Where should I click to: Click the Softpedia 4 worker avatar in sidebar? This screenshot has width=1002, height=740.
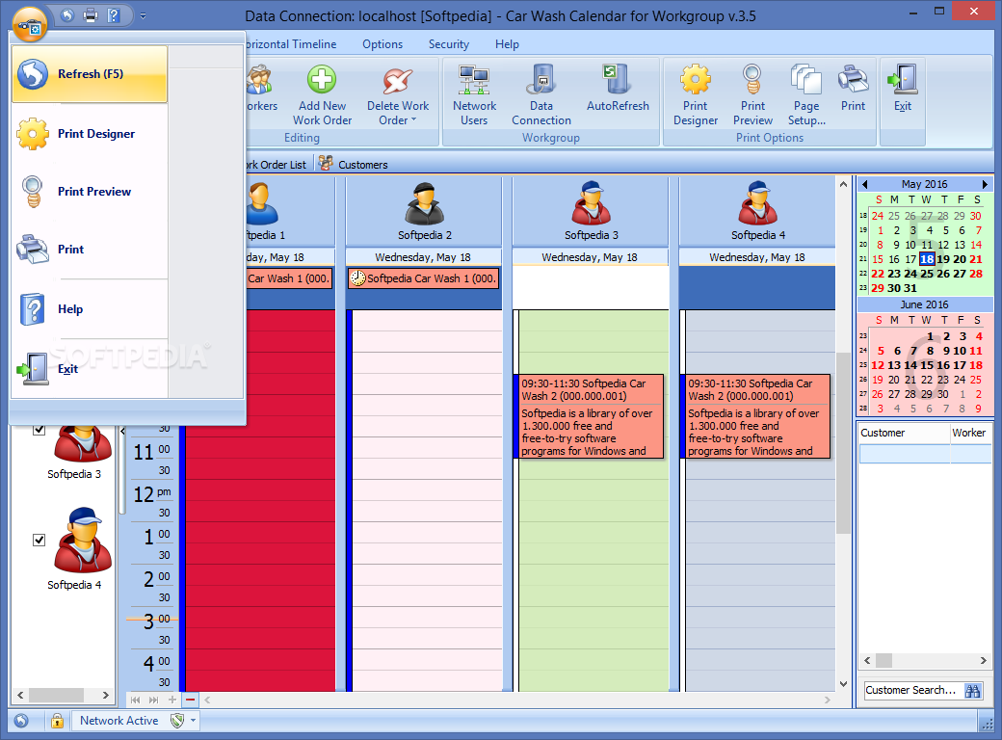tap(83, 540)
